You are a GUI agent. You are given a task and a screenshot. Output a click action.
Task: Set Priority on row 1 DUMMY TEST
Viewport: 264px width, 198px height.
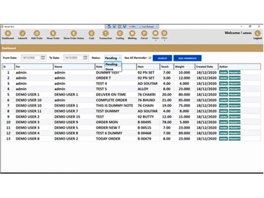[234, 72]
